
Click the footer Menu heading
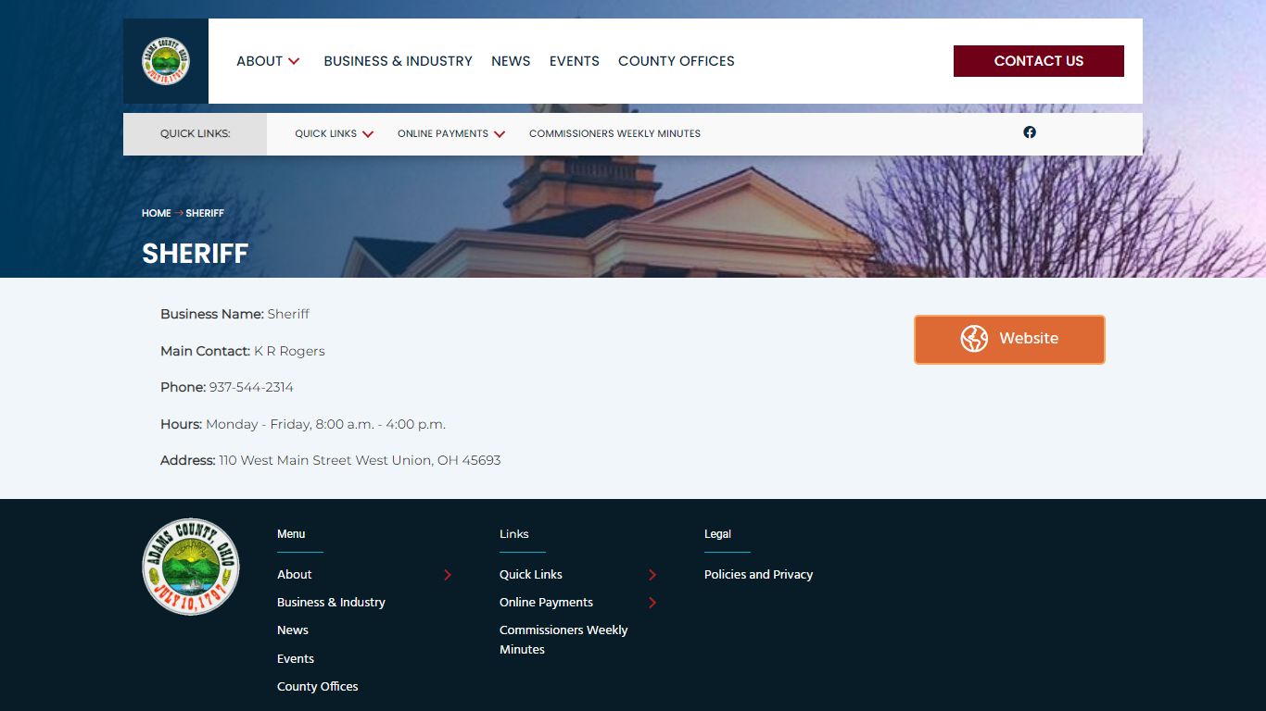pyautogui.click(x=291, y=534)
